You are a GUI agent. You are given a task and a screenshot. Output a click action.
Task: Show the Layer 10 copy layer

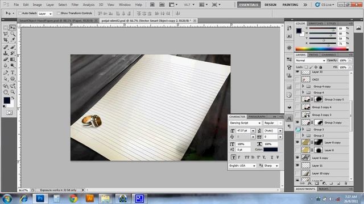(297, 173)
